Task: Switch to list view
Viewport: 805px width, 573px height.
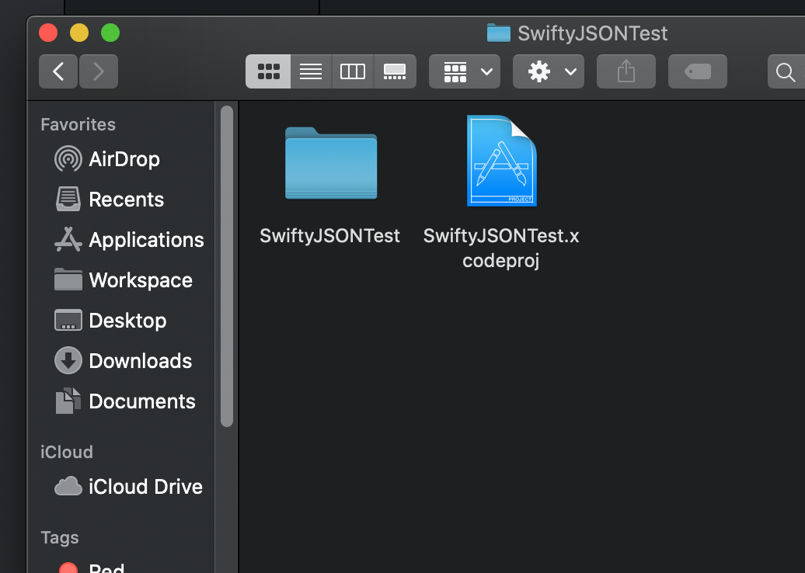Action: tap(311, 71)
